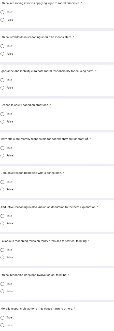The height and width of the screenshot is (331, 114).
Task: Choose False for ethical standards being inconsistent
Action: 3,54
